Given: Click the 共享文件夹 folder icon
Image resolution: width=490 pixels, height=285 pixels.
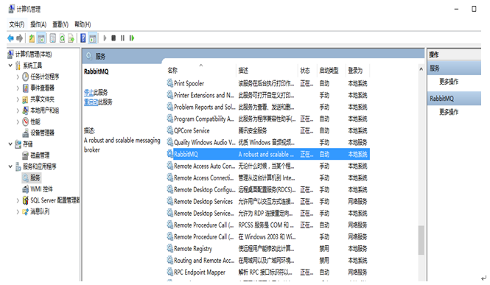Looking at the screenshot, I should pyautogui.click(x=25, y=99).
